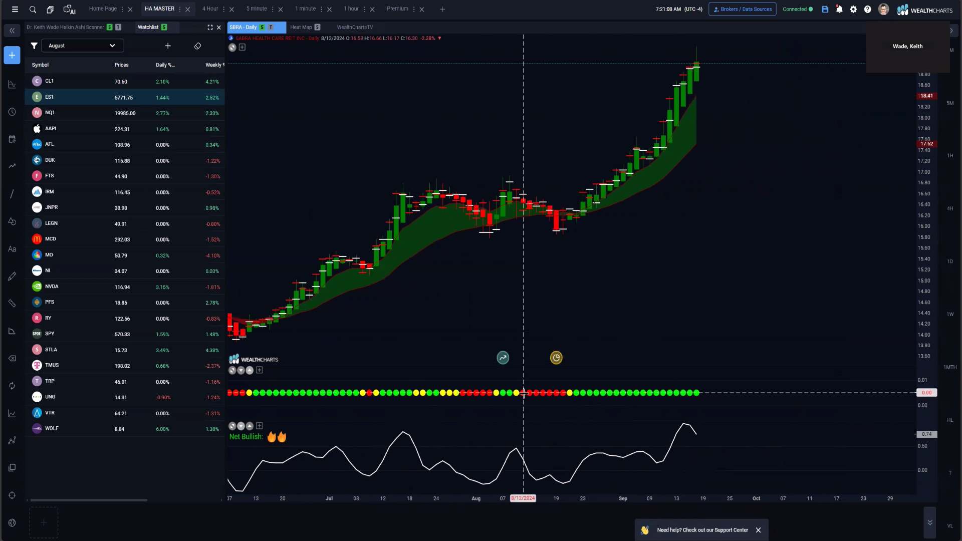
Task: Add a symbol with the watchlist plus icon
Action: (168, 46)
